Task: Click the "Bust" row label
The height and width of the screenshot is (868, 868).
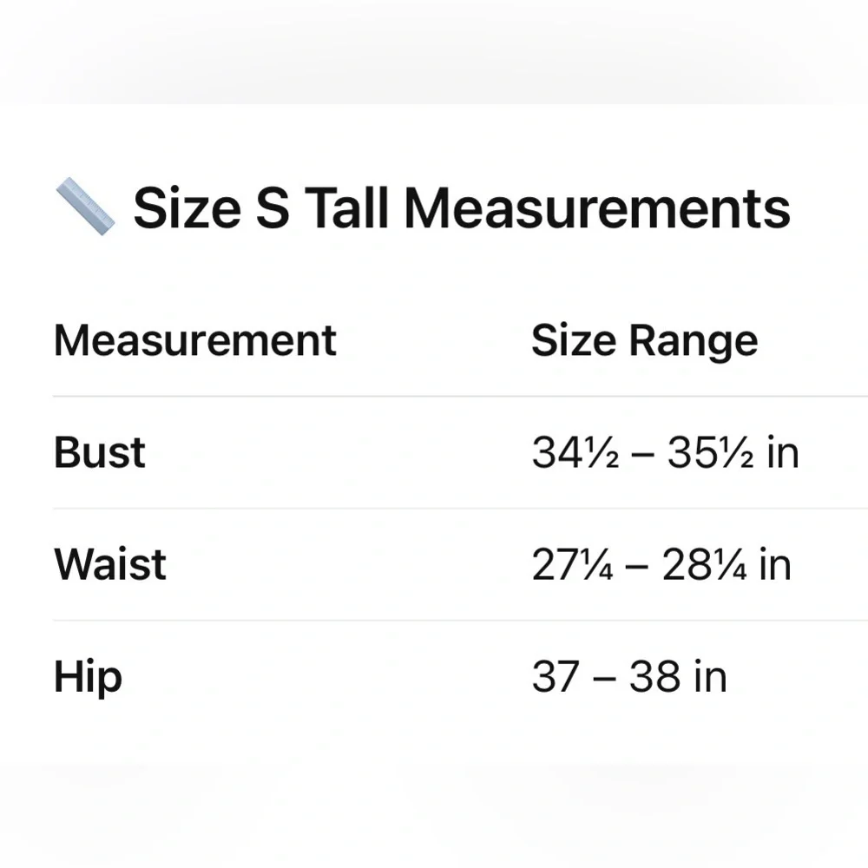Action: point(100,452)
